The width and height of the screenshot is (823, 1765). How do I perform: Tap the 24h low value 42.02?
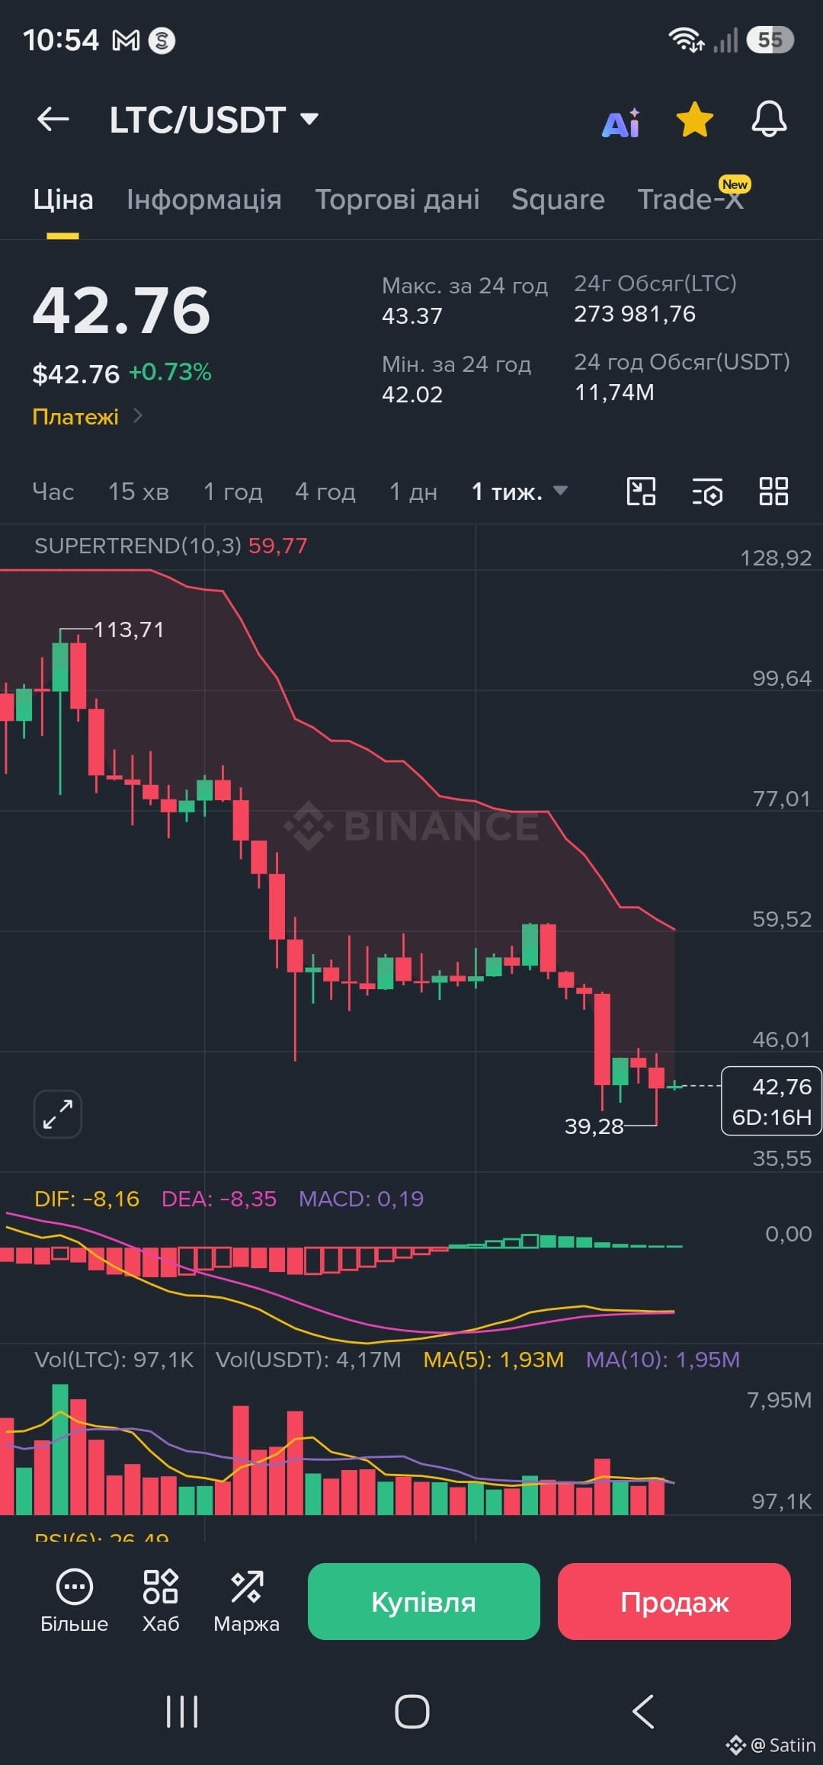pos(411,394)
